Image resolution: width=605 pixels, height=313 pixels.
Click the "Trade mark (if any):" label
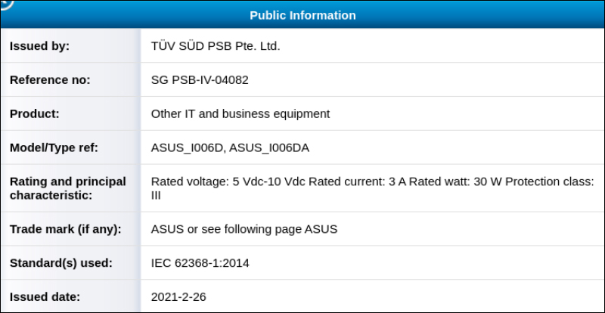pos(65,228)
